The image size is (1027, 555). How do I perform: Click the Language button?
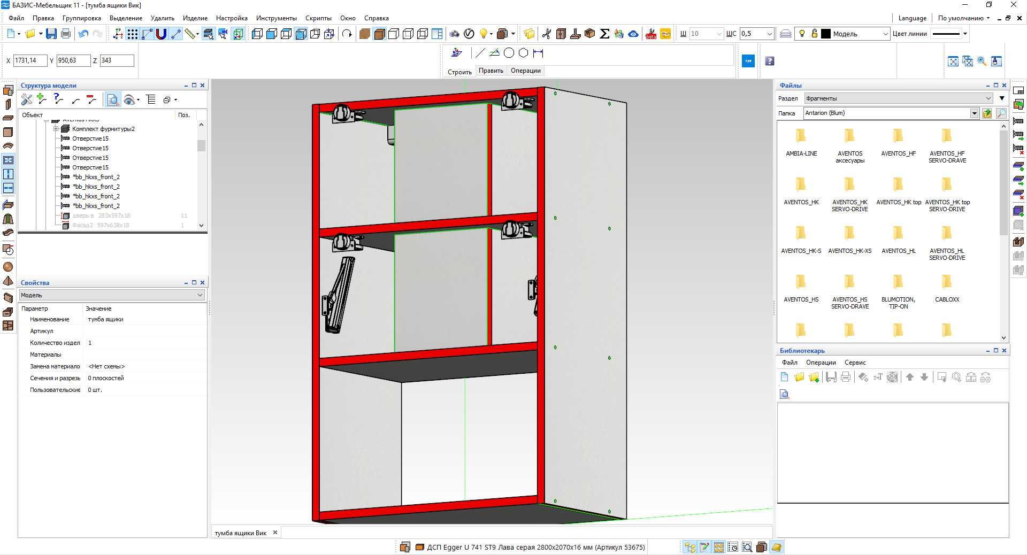click(x=912, y=18)
